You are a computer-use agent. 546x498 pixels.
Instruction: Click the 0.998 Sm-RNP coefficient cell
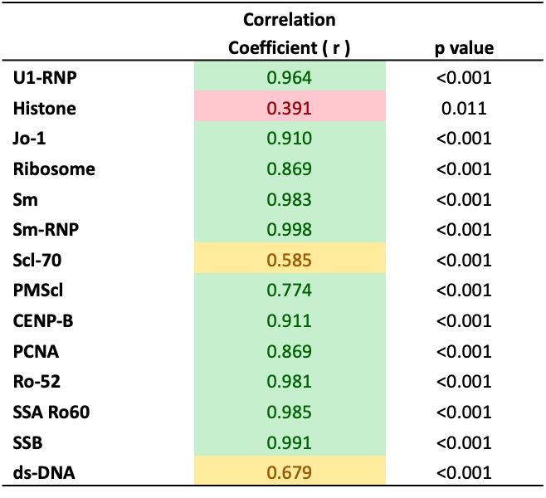click(289, 230)
